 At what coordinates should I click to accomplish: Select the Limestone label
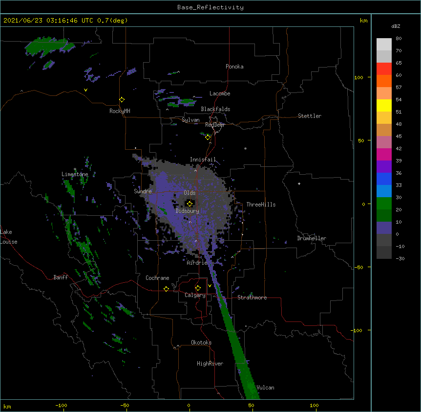point(75,174)
